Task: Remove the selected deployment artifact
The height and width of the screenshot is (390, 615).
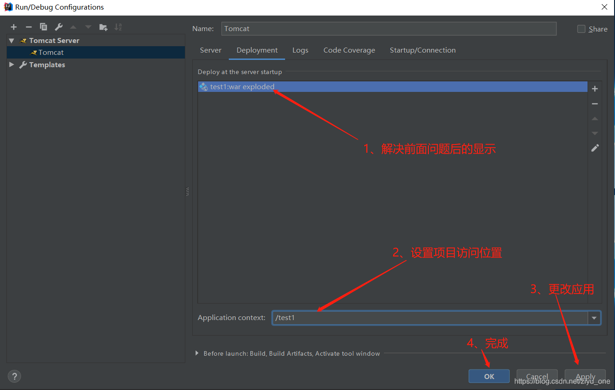Action: [595, 104]
